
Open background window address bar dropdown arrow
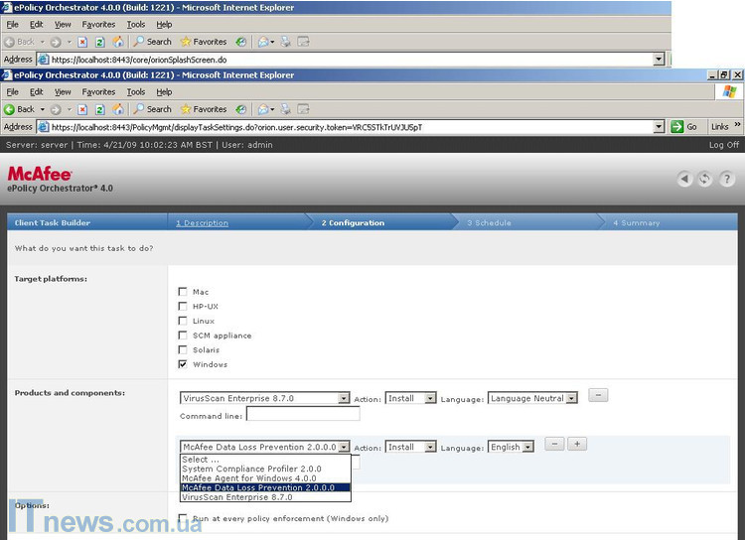[659, 60]
